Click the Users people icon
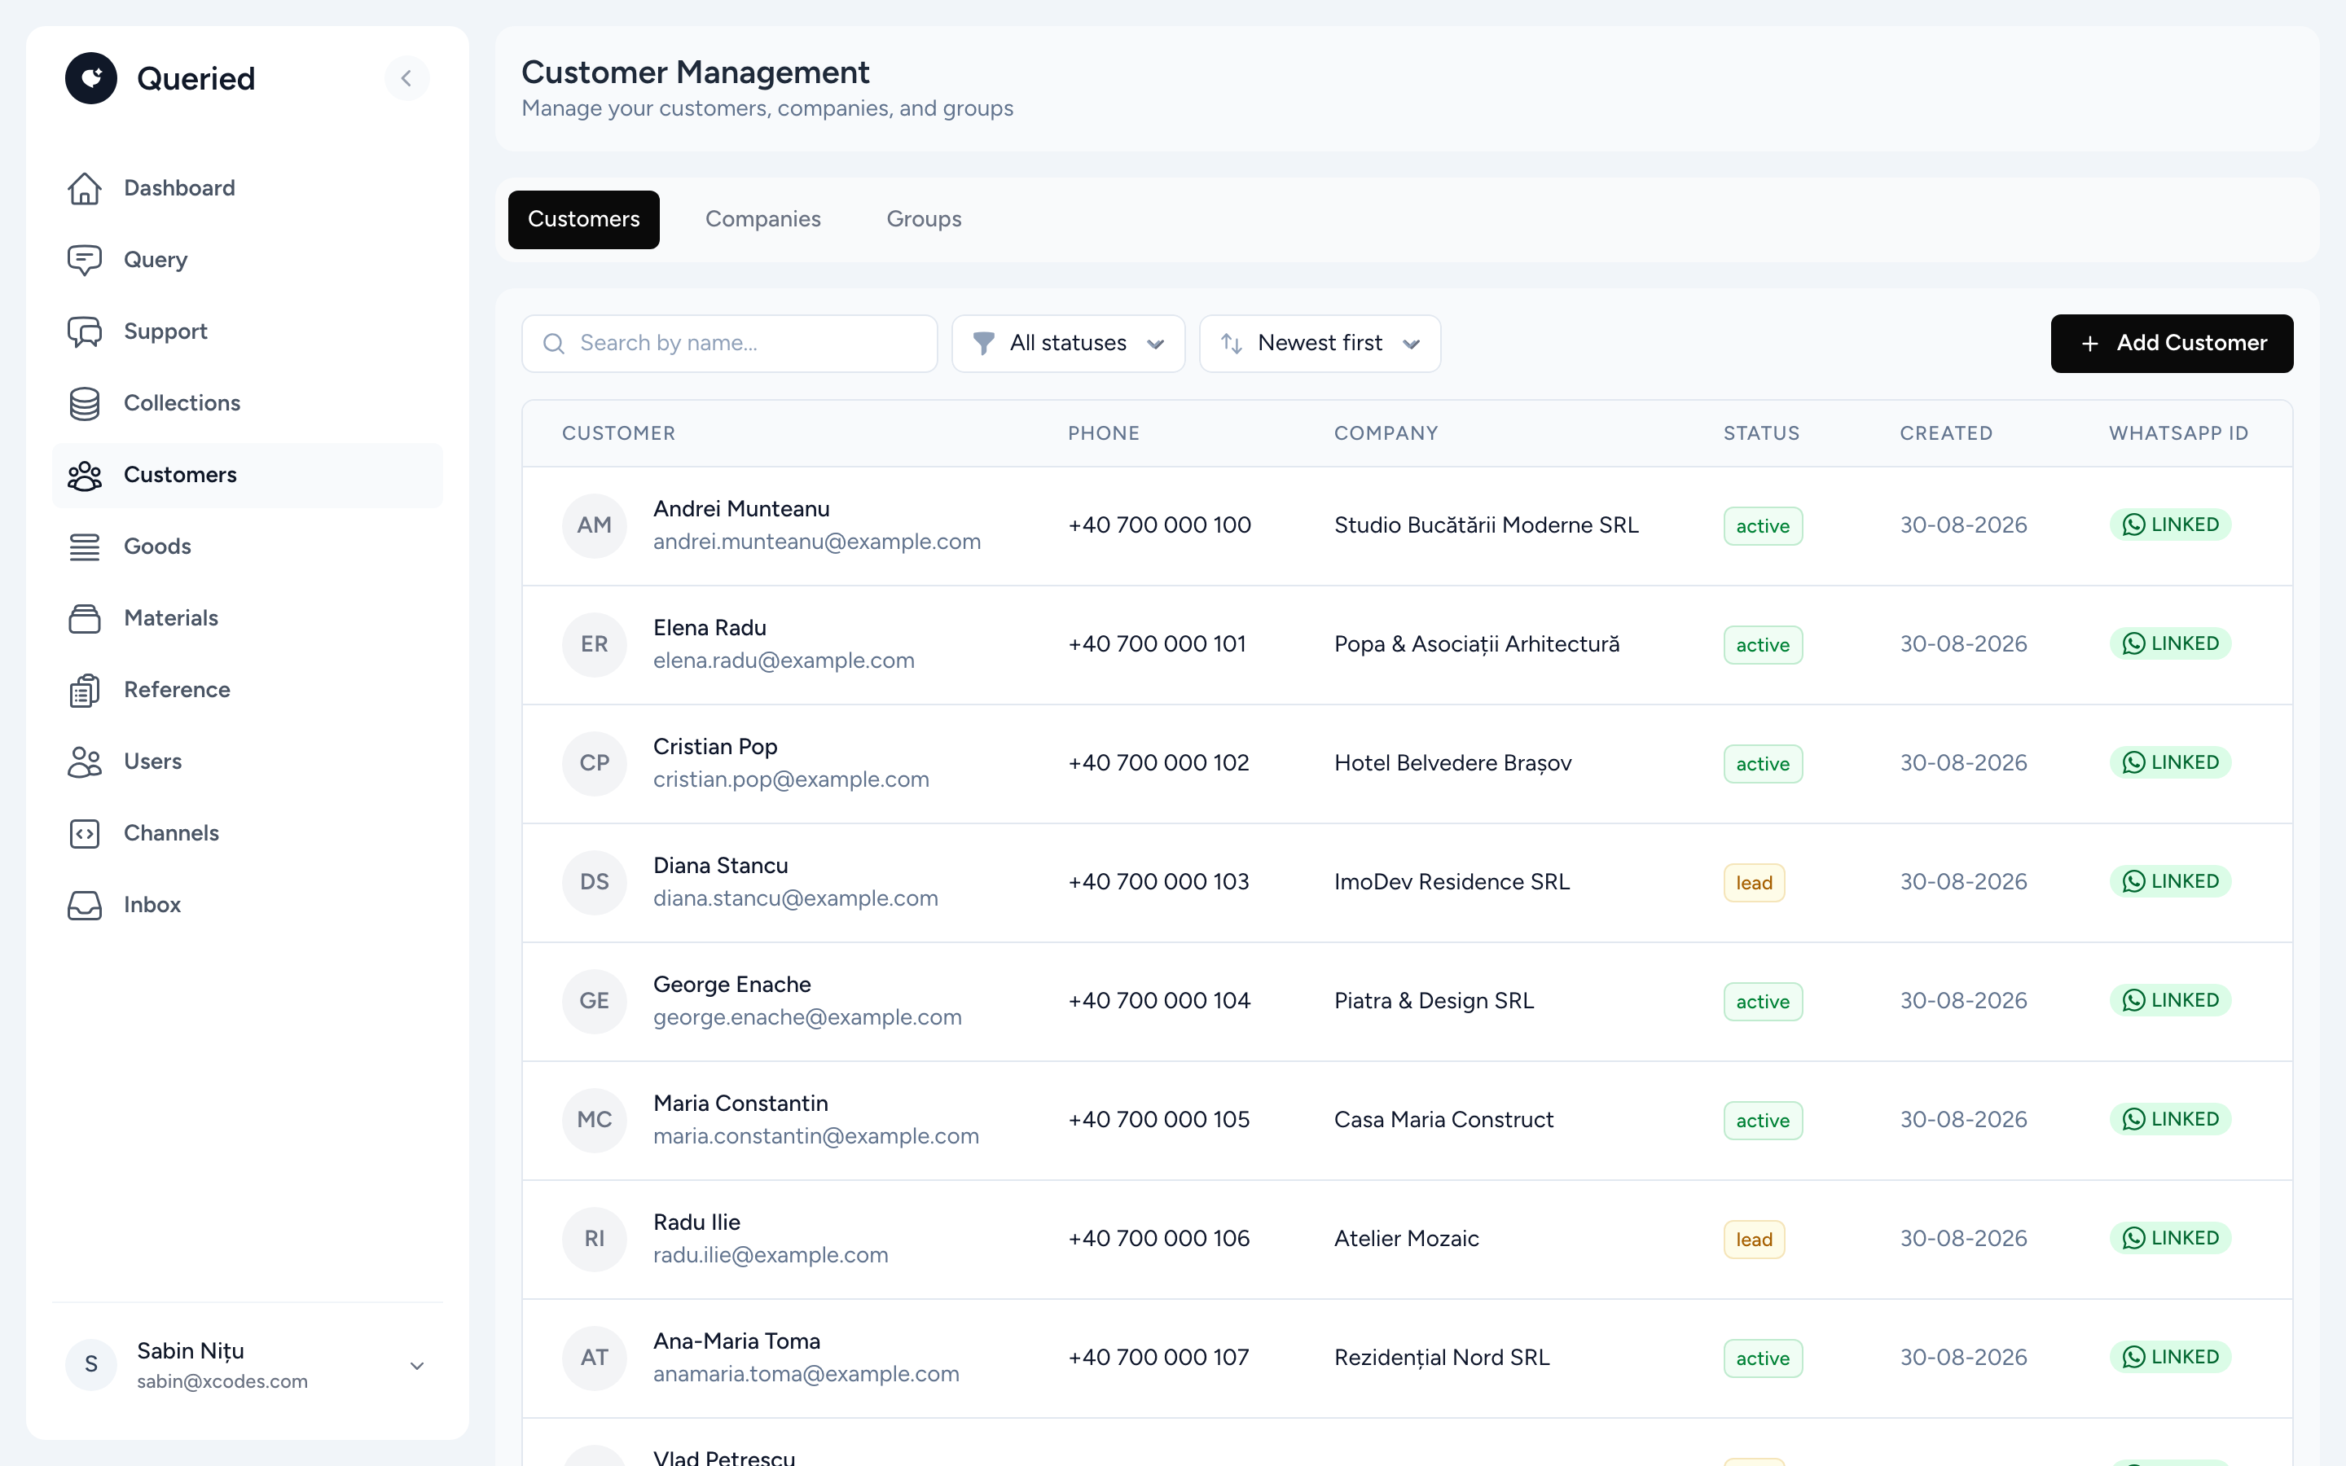The image size is (2346, 1466). [85, 762]
